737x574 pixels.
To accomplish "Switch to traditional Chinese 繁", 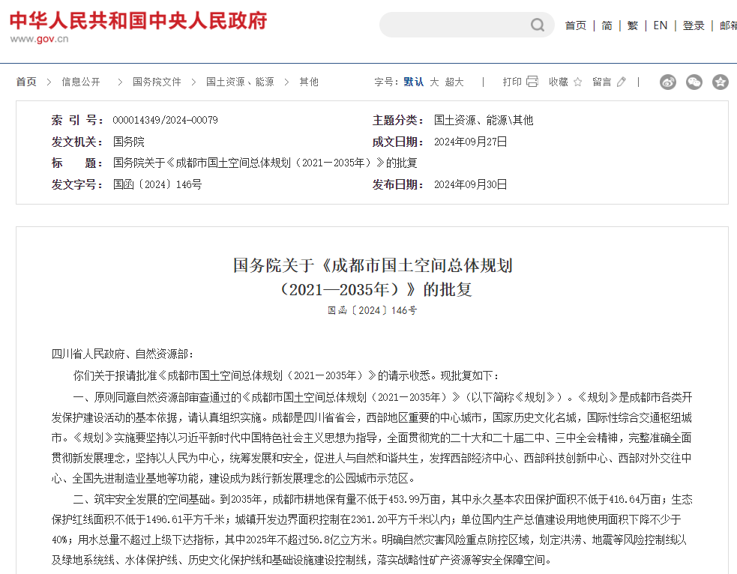I will tap(633, 25).
